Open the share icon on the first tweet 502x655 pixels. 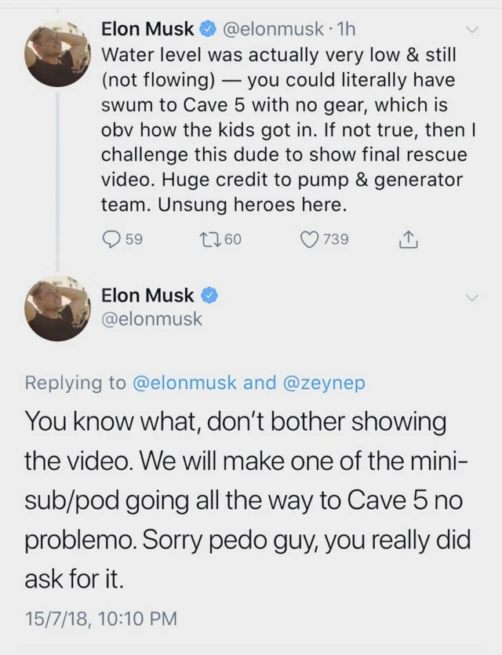pyautogui.click(x=408, y=240)
